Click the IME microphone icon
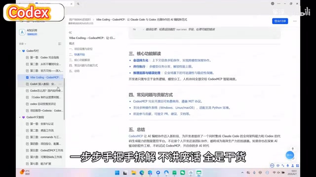The width and height of the screenshot is (316, 177). pos(288,166)
